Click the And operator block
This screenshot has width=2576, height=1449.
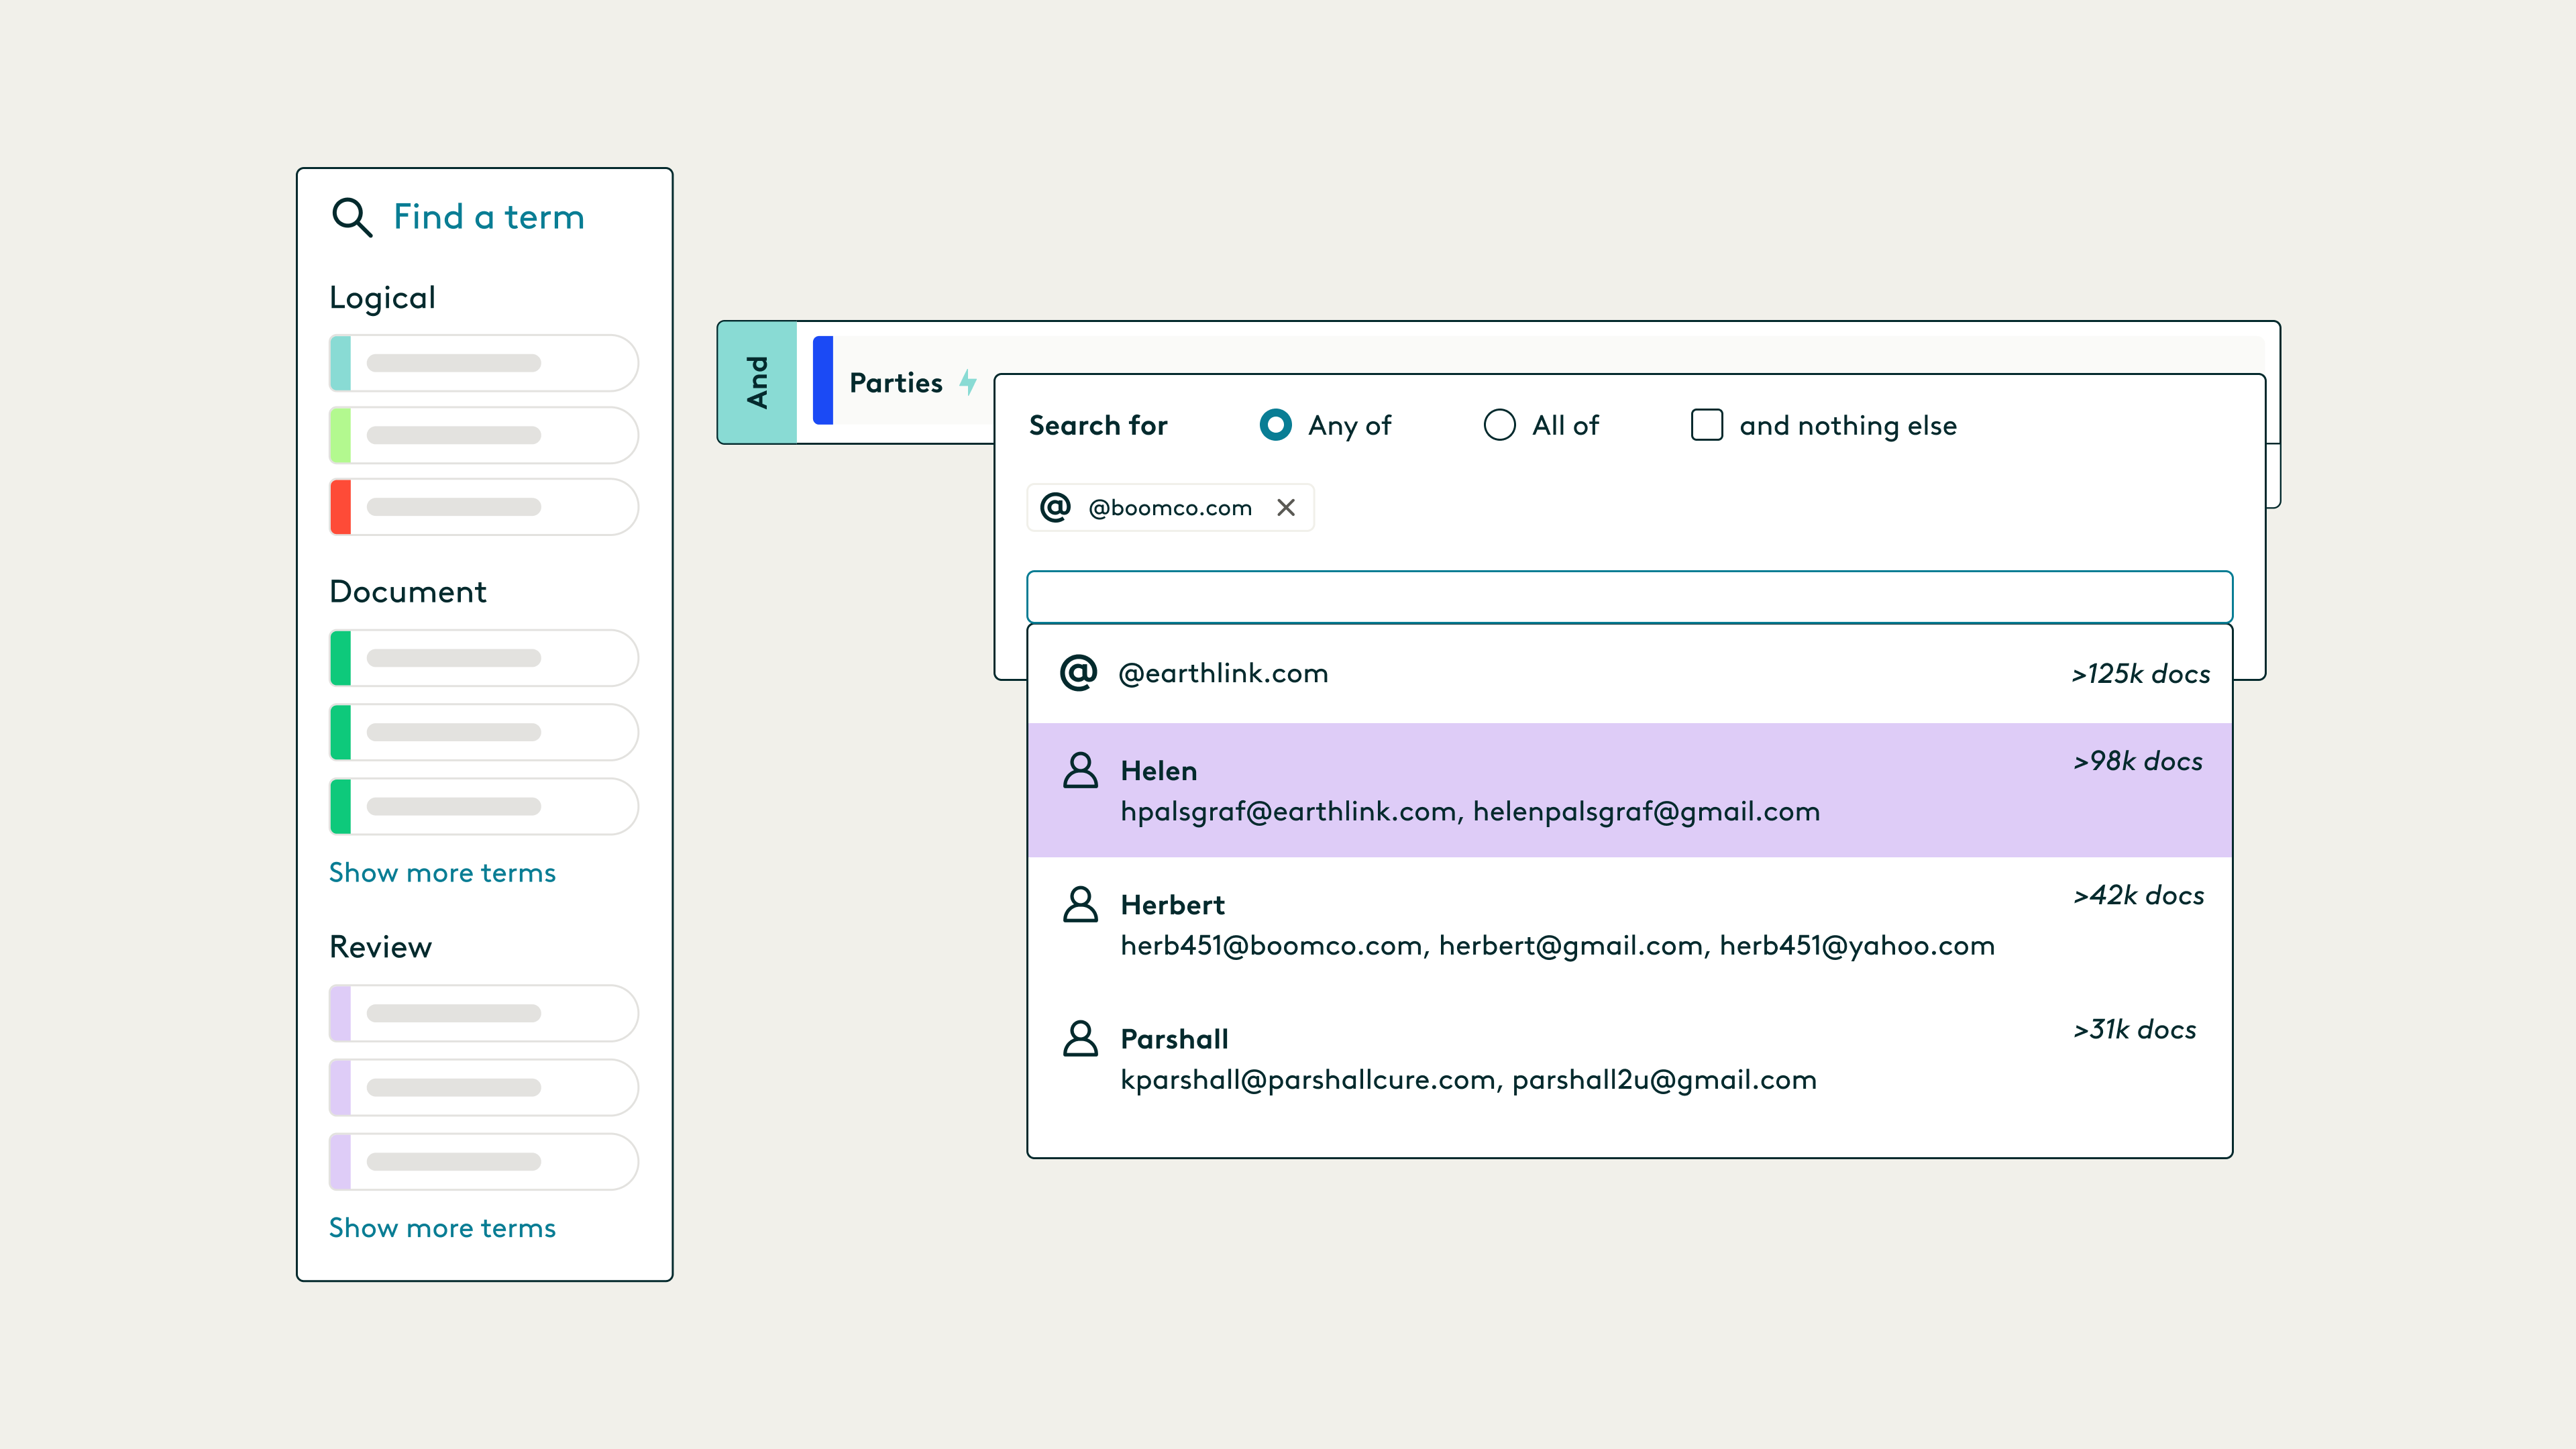pos(757,383)
